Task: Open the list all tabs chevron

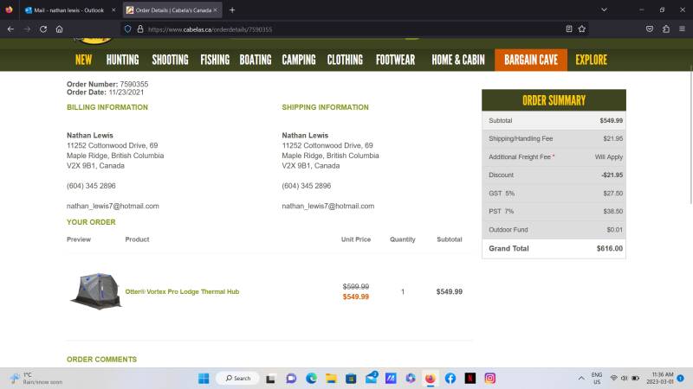Action: (604, 10)
